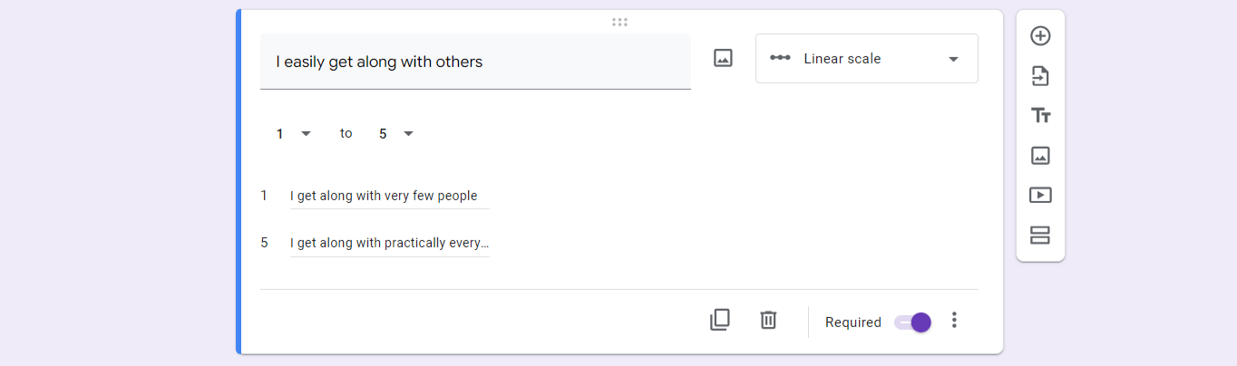This screenshot has width=1237, height=366.
Task: Click the drag handle dots above question
Action: pos(619,22)
